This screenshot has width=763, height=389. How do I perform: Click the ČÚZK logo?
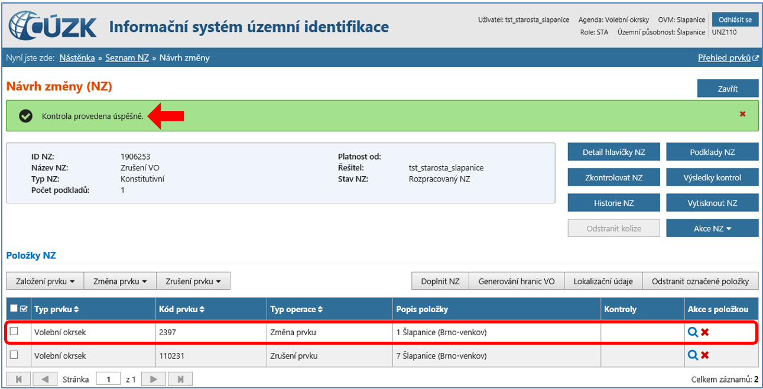[53, 27]
